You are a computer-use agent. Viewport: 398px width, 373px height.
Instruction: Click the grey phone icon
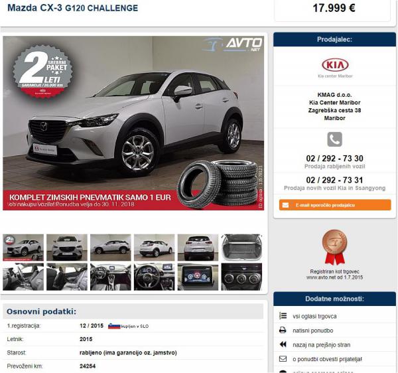click(x=334, y=139)
